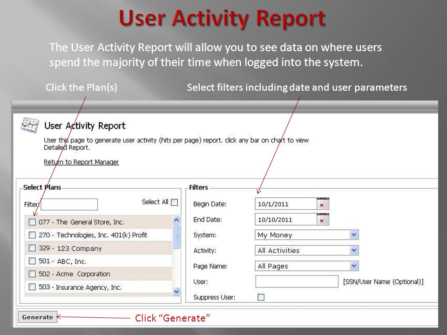Click the 'Page Name:' label

pos(210,266)
